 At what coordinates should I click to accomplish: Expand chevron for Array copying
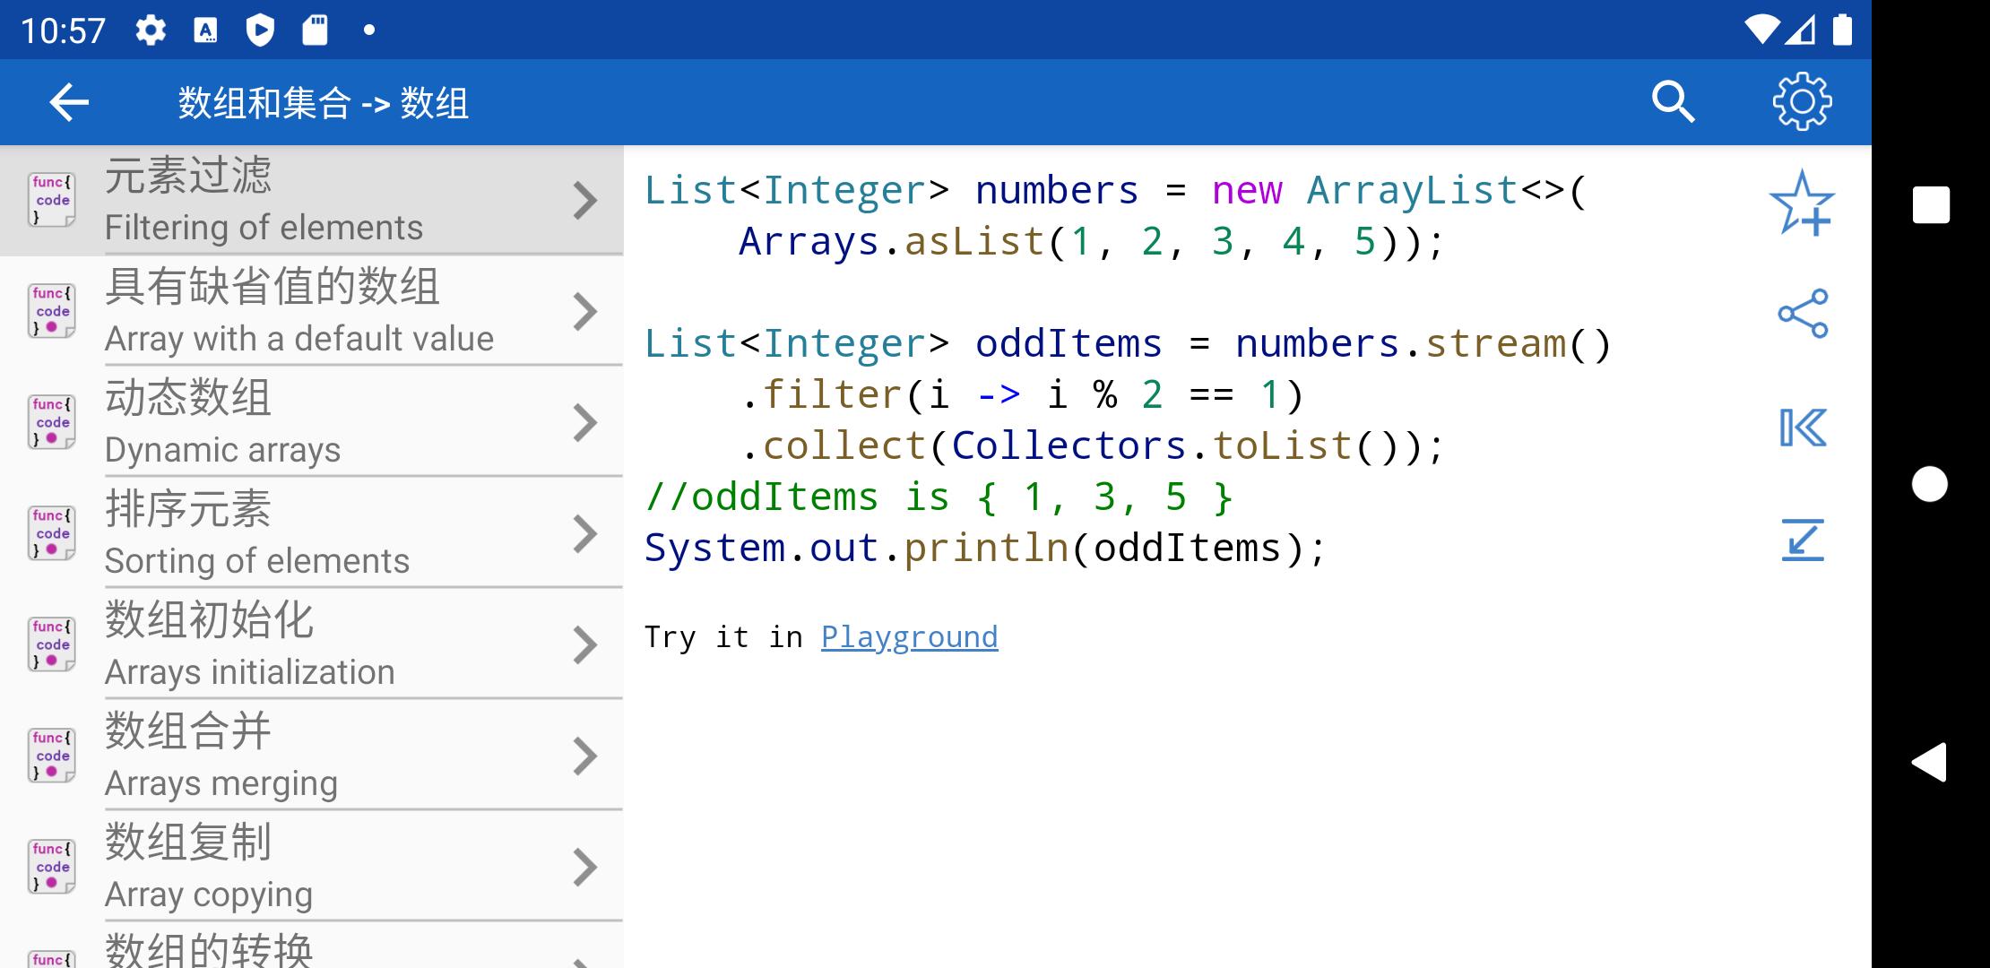click(x=585, y=867)
